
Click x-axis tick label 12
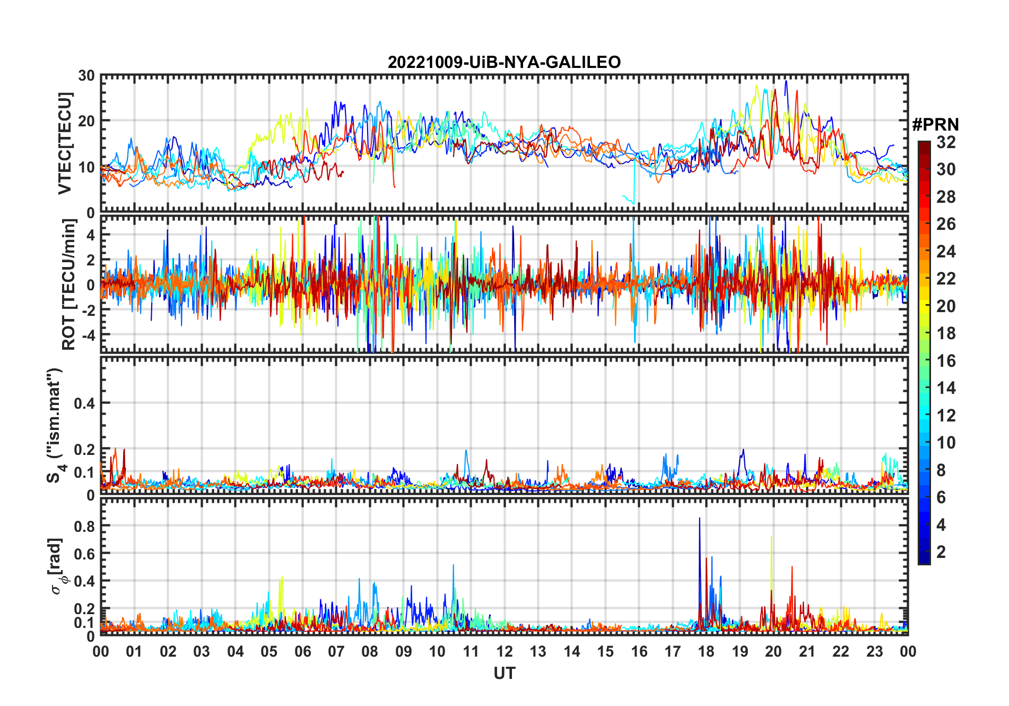point(504,651)
